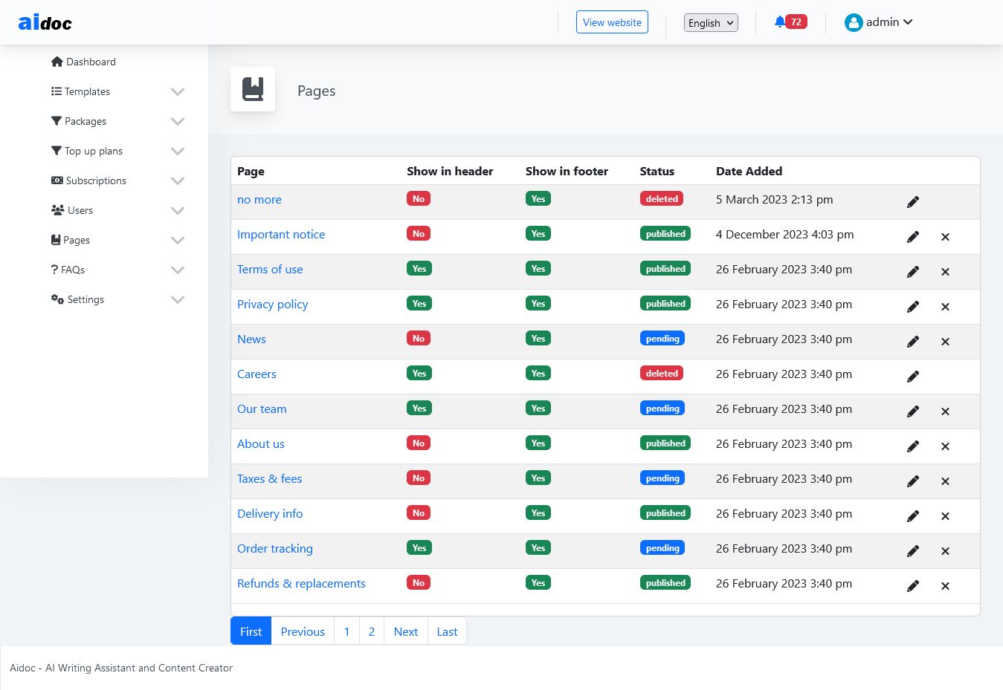Click the aidoc logo
Screen dimensions: 1003x690
45,23
